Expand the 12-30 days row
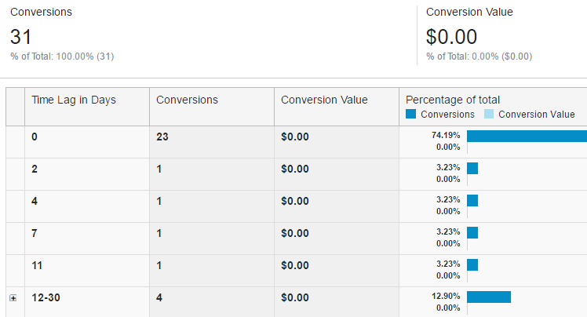Image resolution: width=587 pixels, height=317 pixels. click(x=13, y=298)
